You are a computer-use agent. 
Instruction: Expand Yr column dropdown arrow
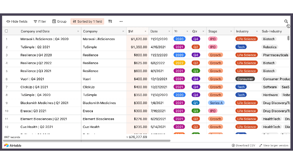pos(187,32)
